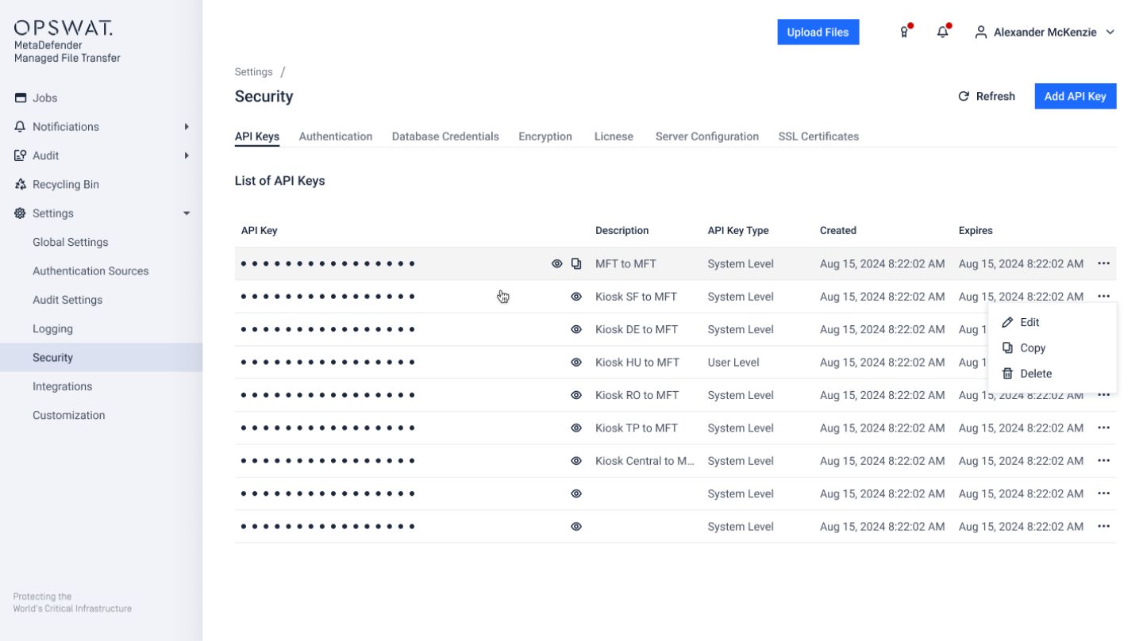
Task: Reveal the Kiosk SF to MFT API key
Action: point(576,296)
